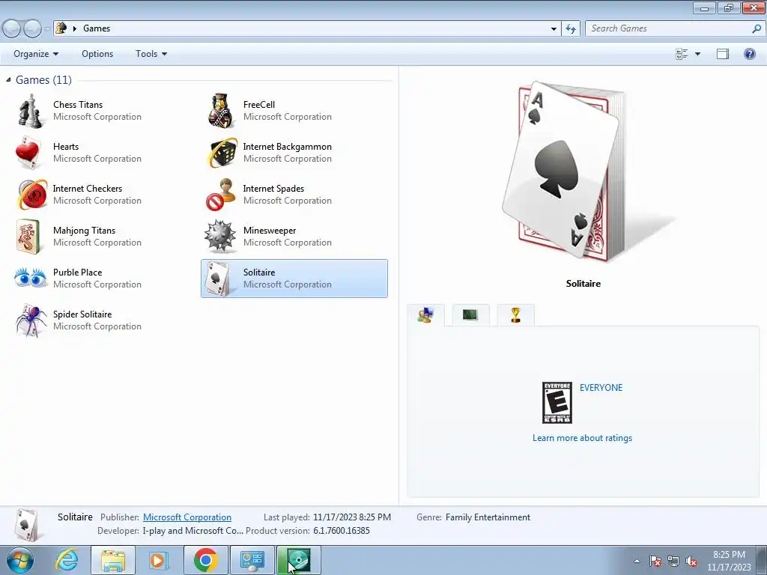This screenshot has height=575, width=767.
Task: Select the Mahjong Titans game icon
Action: tap(28, 237)
